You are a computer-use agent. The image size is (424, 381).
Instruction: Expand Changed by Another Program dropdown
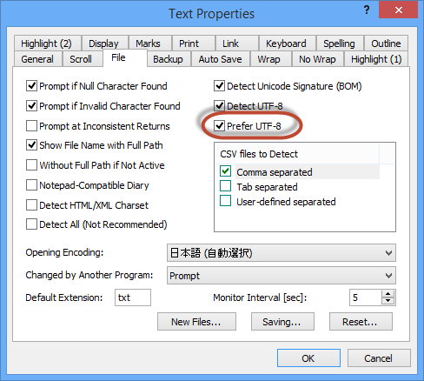click(x=282, y=276)
